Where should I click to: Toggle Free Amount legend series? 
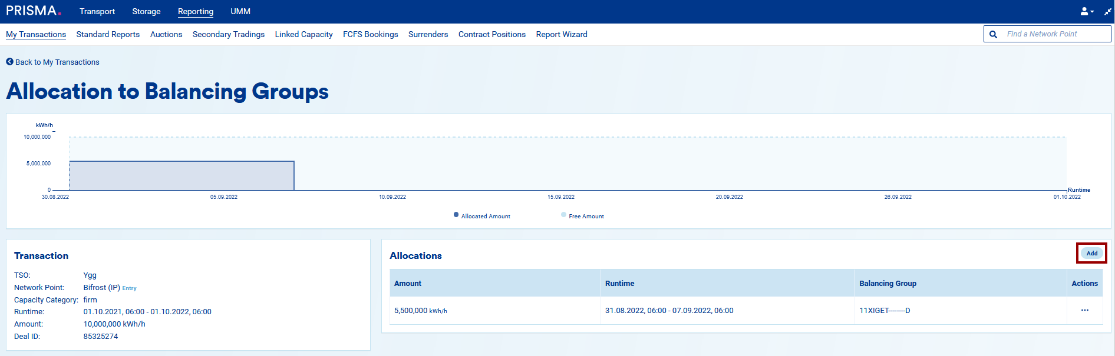582,216
